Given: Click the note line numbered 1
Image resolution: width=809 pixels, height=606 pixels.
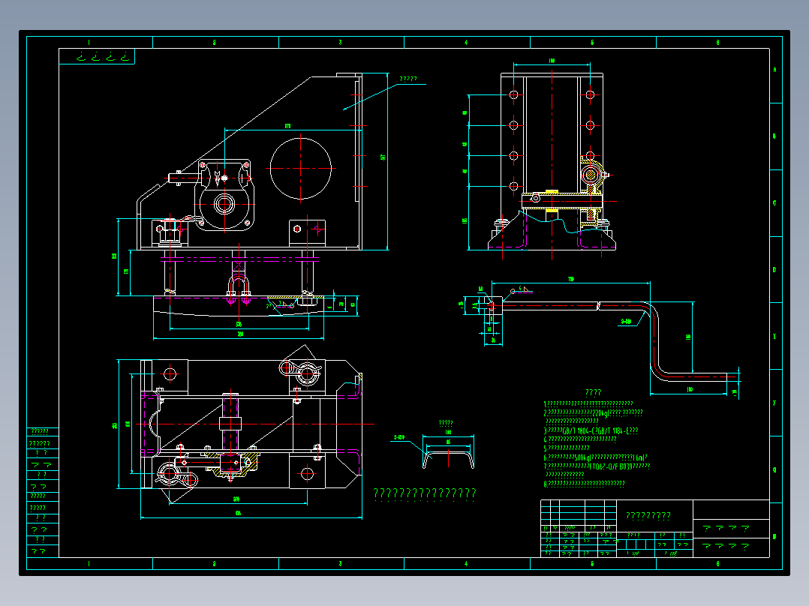Looking at the screenshot, I should click(x=588, y=403).
